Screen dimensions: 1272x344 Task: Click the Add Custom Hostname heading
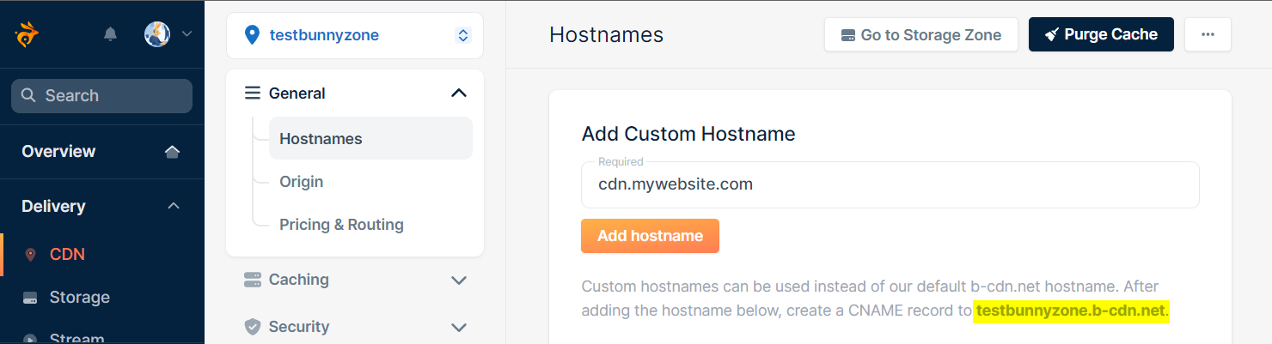pos(688,134)
